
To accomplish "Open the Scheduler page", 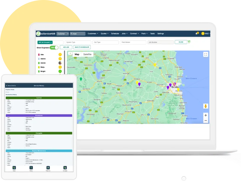I will pos(115,34).
